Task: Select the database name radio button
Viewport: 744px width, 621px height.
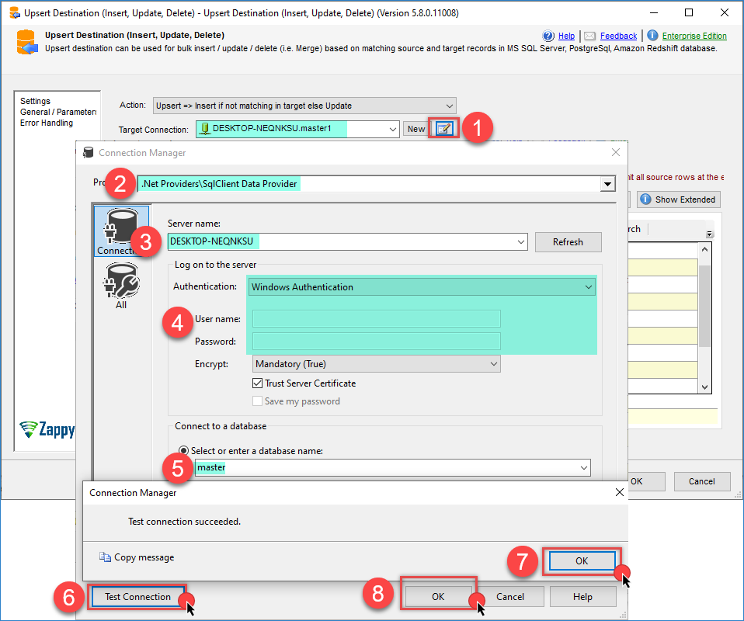Action: pos(184,450)
